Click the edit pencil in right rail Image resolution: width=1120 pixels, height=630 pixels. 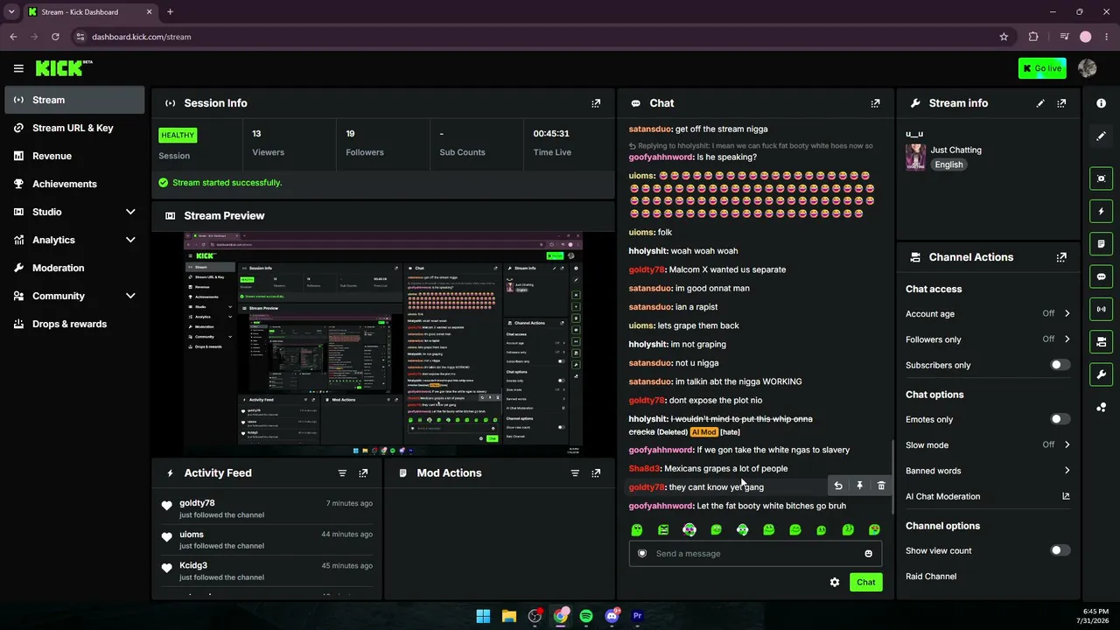[1101, 136]
